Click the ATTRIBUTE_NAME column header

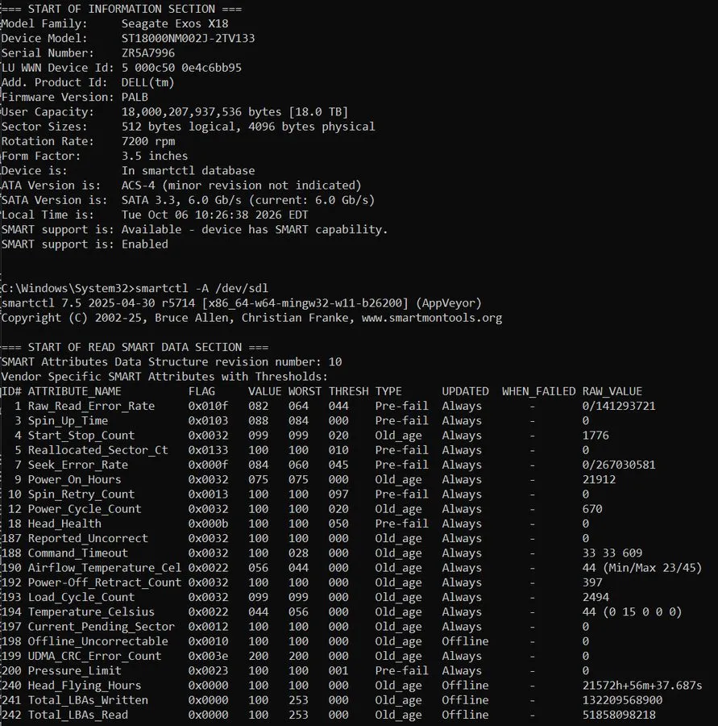[x=74, y=391]
